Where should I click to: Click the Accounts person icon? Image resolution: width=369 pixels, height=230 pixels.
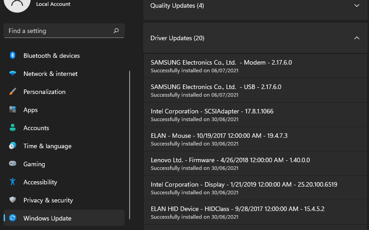(x=13, y=128)
